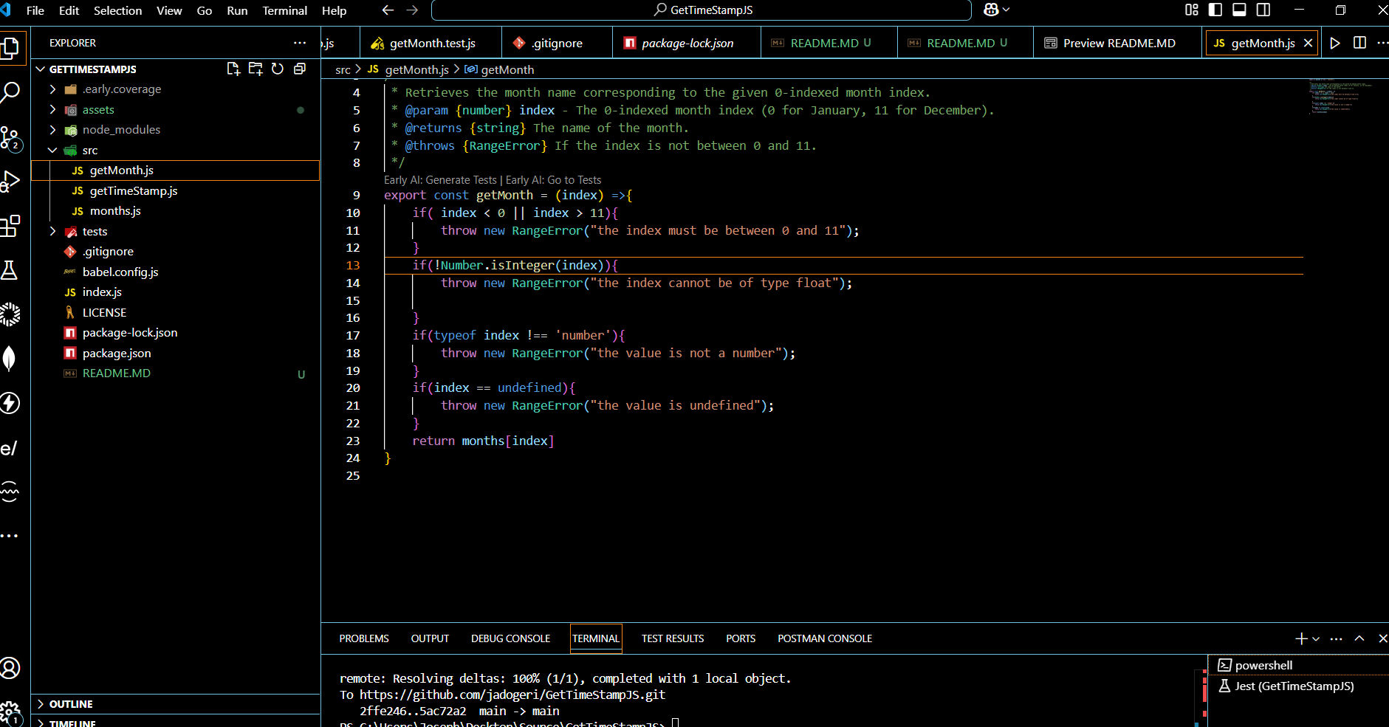This screenshot has width=1389, height=727.
Task: Collapse all folders in Explorer
Action: click(x=300, y=69)
